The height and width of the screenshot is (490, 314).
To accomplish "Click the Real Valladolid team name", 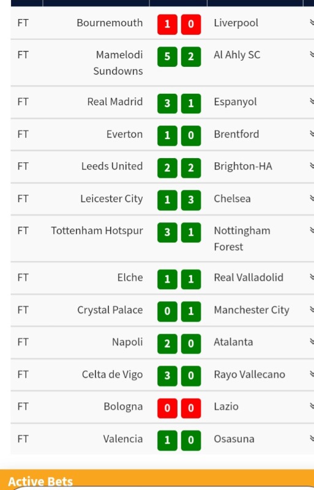I will coord(249,277).
